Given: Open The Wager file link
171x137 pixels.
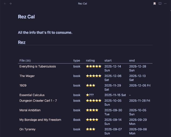Looking at the screenshot, I should click(x=27, y=76).
